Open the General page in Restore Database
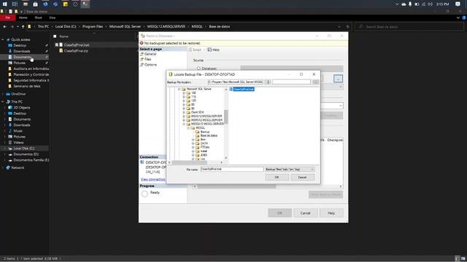Image resolution: width=467 pixels, height=262 pixels. point(150,54)
